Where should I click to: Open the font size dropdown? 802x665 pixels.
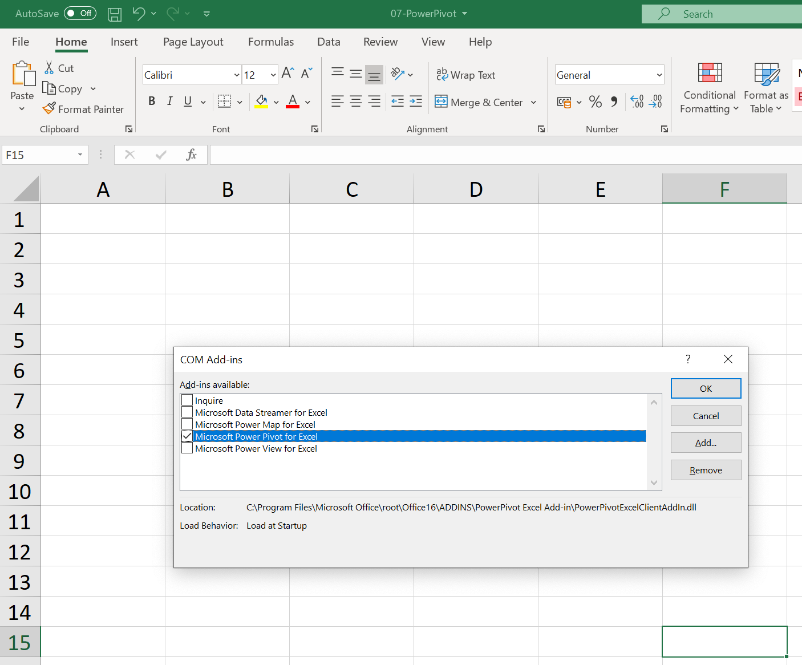(x=273, y=75)
